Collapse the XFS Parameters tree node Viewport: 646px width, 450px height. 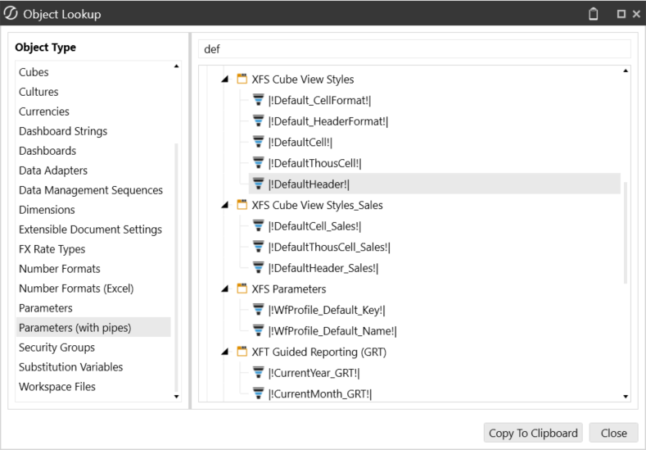point(225,289)
